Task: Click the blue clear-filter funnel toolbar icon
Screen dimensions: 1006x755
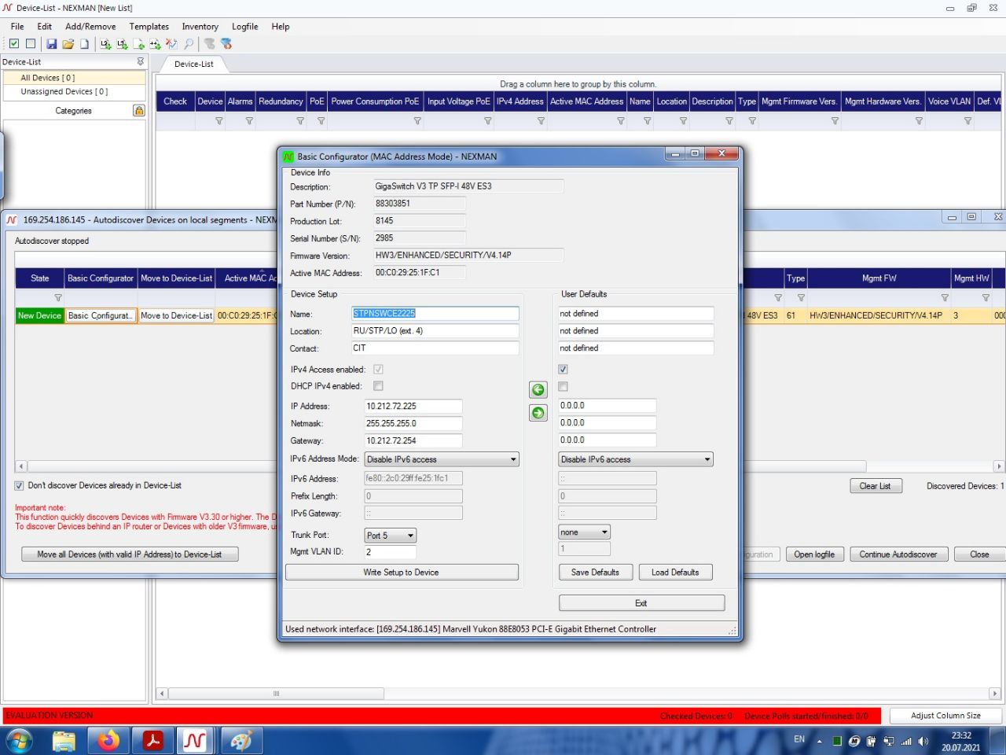Action: click(x=226, y=44)
